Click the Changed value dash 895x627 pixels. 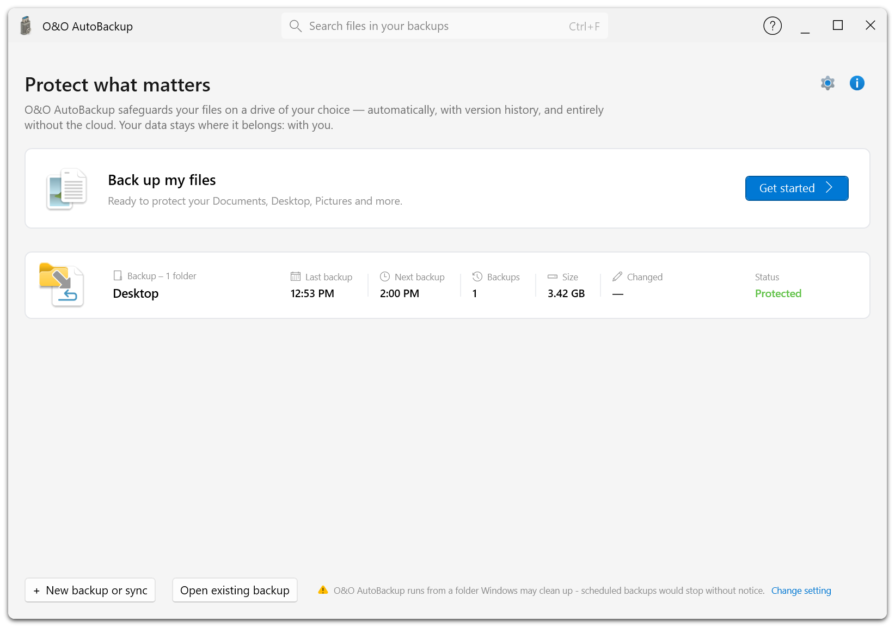coord(618,294)
